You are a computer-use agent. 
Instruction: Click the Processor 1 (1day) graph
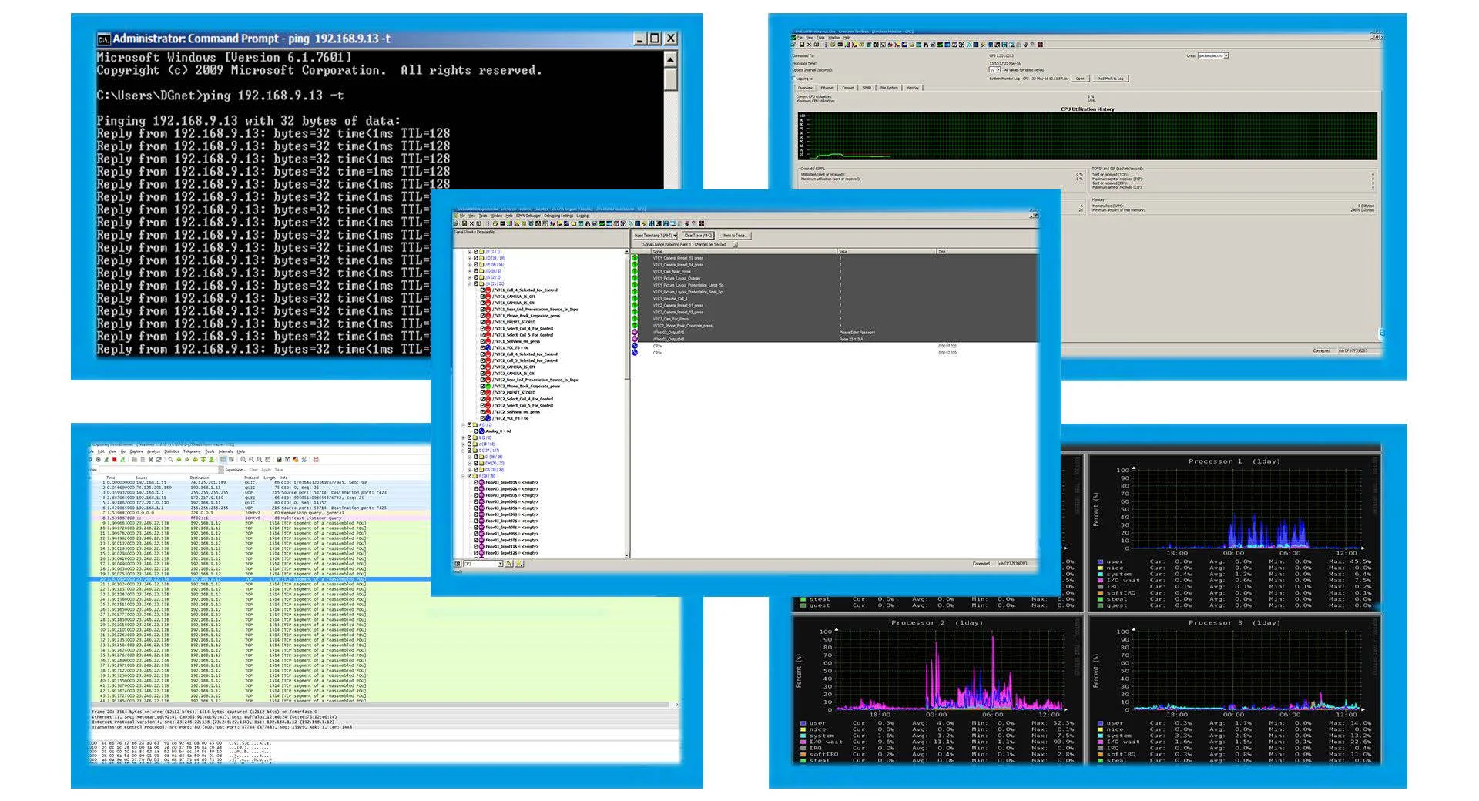1234,531
